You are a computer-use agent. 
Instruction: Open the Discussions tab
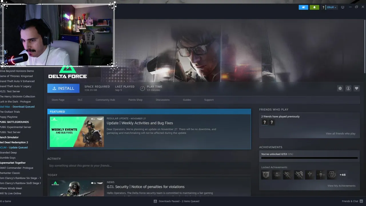163,100
